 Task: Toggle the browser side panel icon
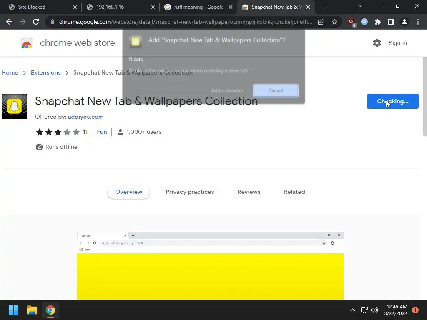point(391,22)
